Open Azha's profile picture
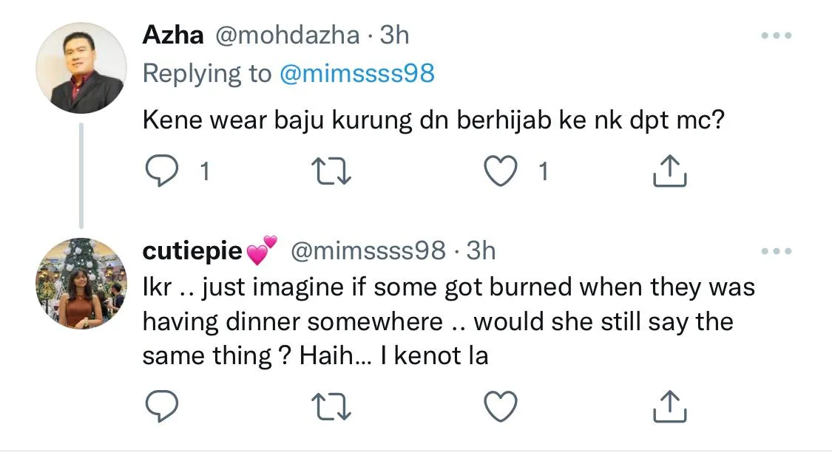This screenshot has width=832, height=458. point(81,68)
